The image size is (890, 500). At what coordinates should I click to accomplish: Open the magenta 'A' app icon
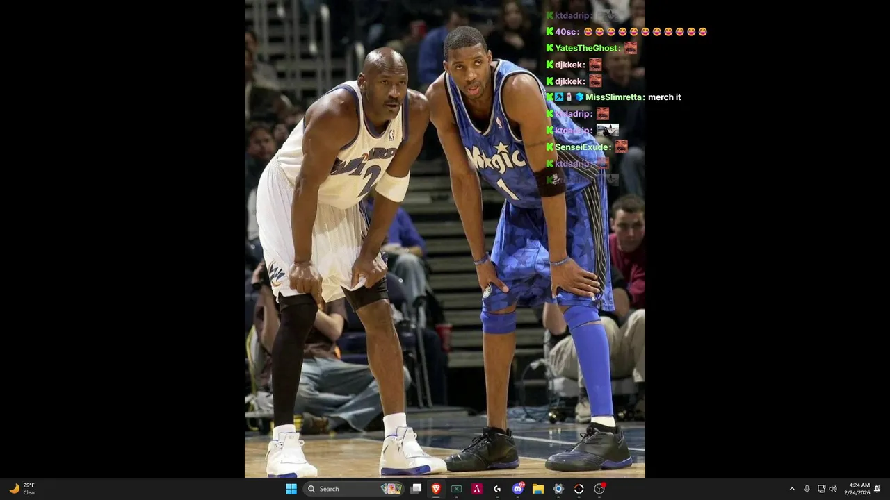(x=477, y=489)
